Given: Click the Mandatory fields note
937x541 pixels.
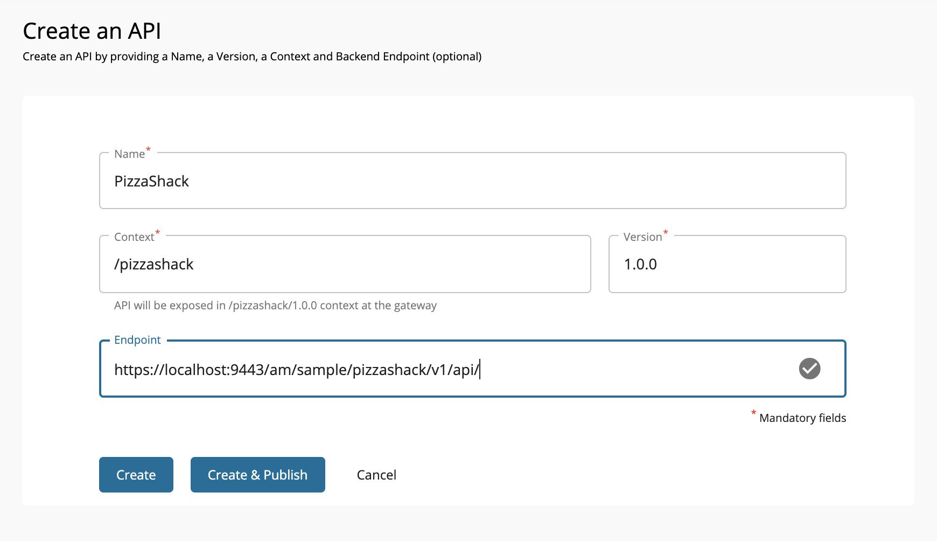Looking at the screenshot, I should tap(802, 418).
